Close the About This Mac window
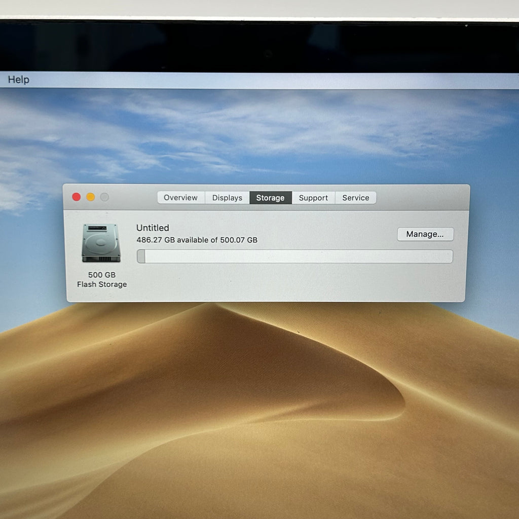The height and width of the screenshot is (519, 519). (x=77, y=197)
